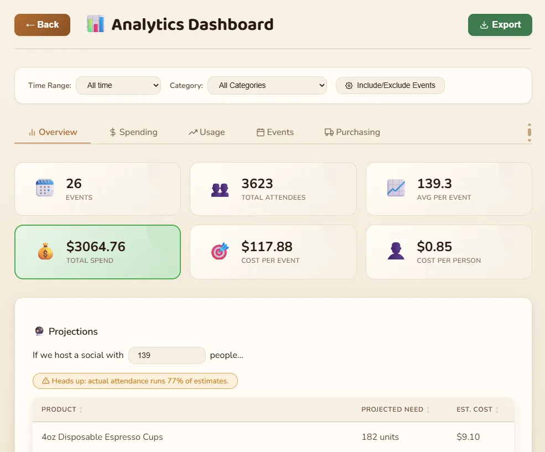The width and height of the screenshot is (545, 452).
Task: Click the $117.88 Cost Per Event value
Action: pyautogui.click(x=267, y=247)
